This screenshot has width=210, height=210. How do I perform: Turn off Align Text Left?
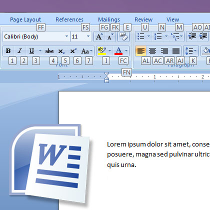(141, 50)
